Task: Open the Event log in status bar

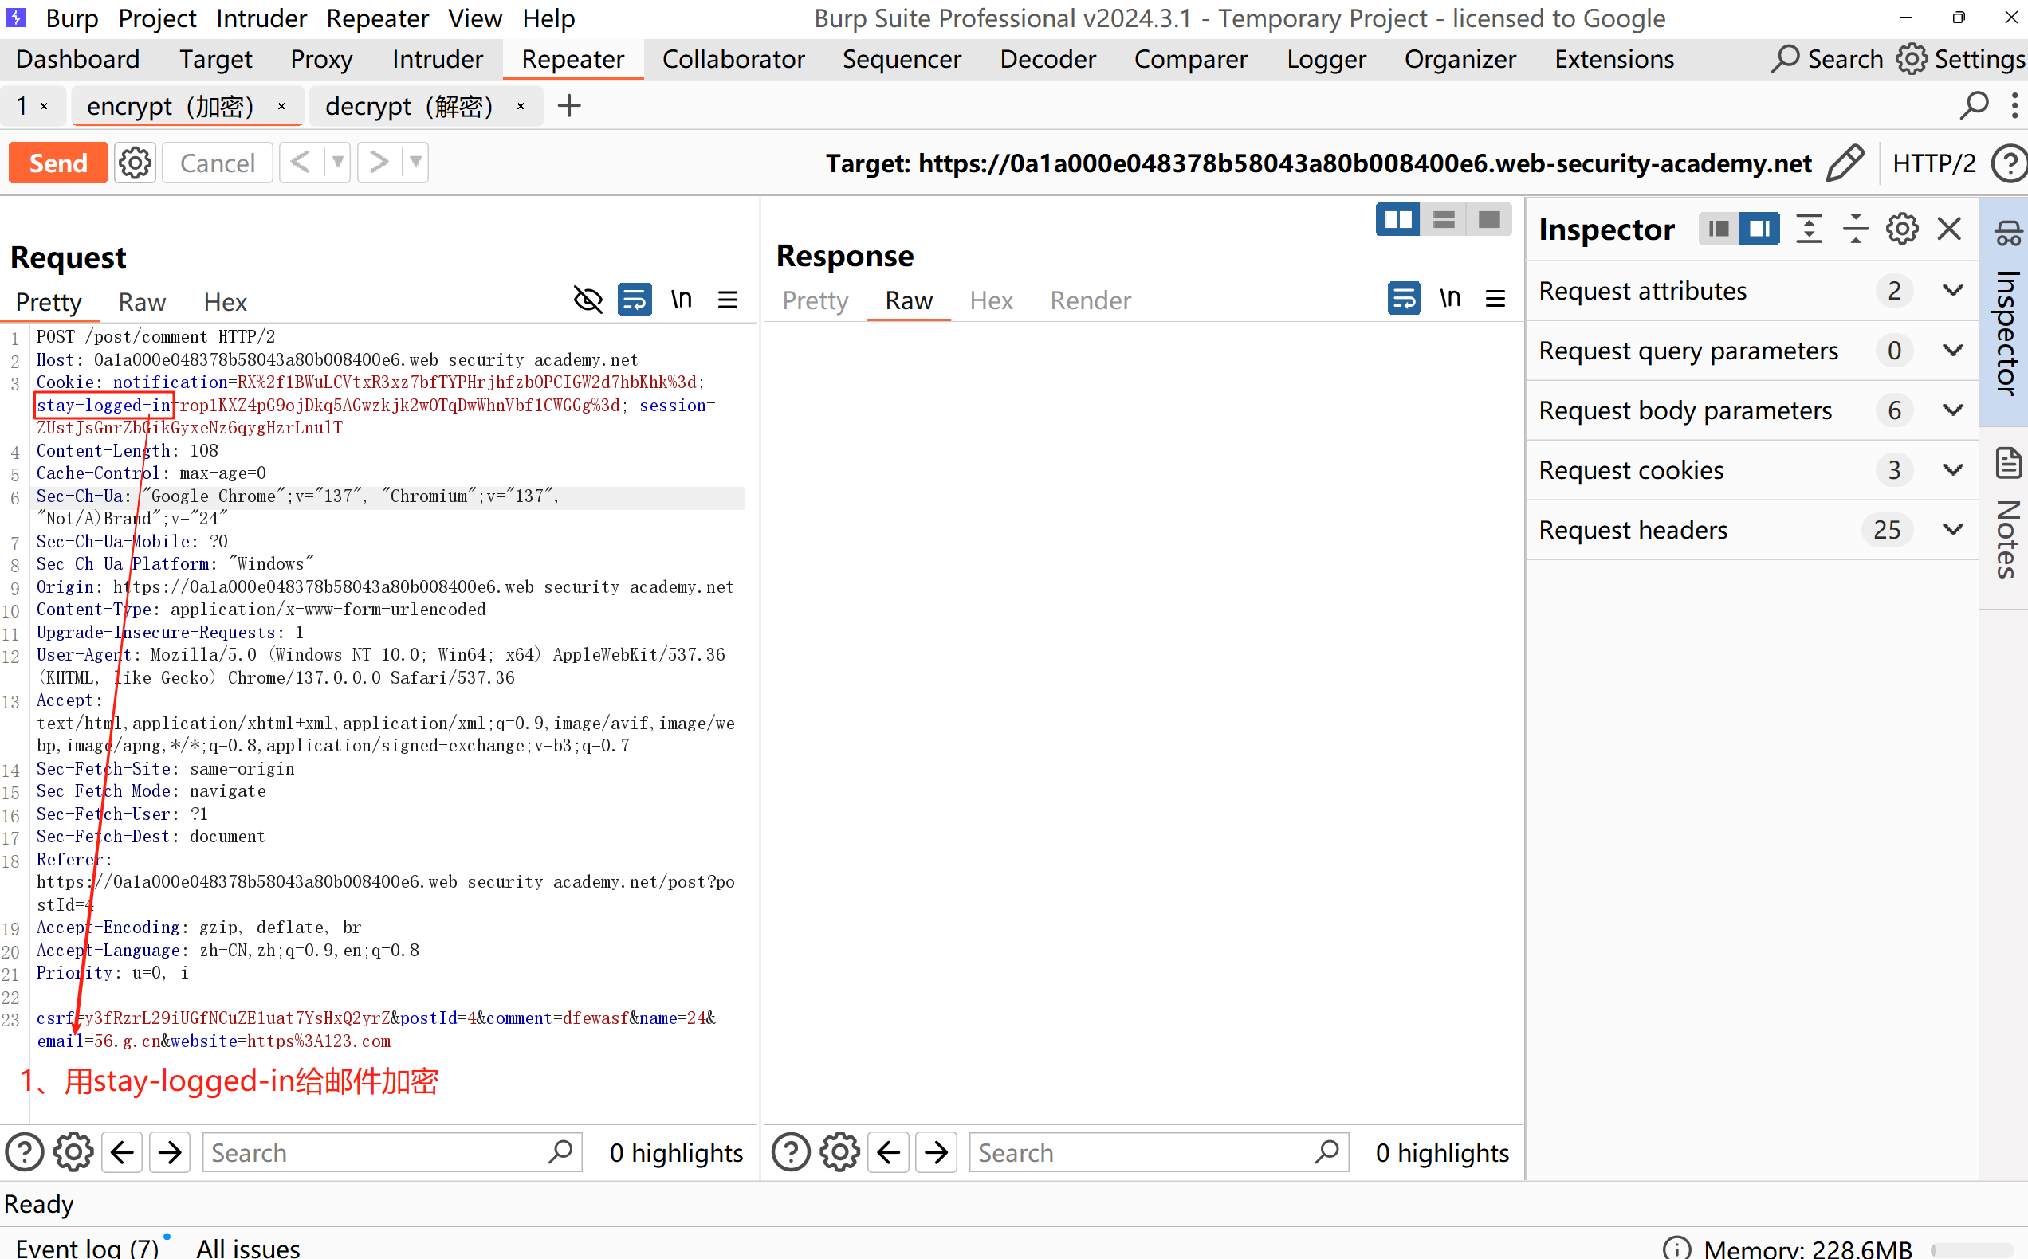Action: tap(86, 1246)
